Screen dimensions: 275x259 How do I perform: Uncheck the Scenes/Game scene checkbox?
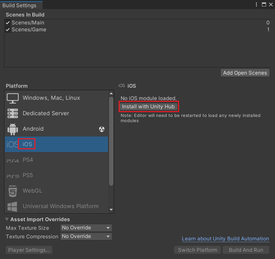(x=8, y=30)
